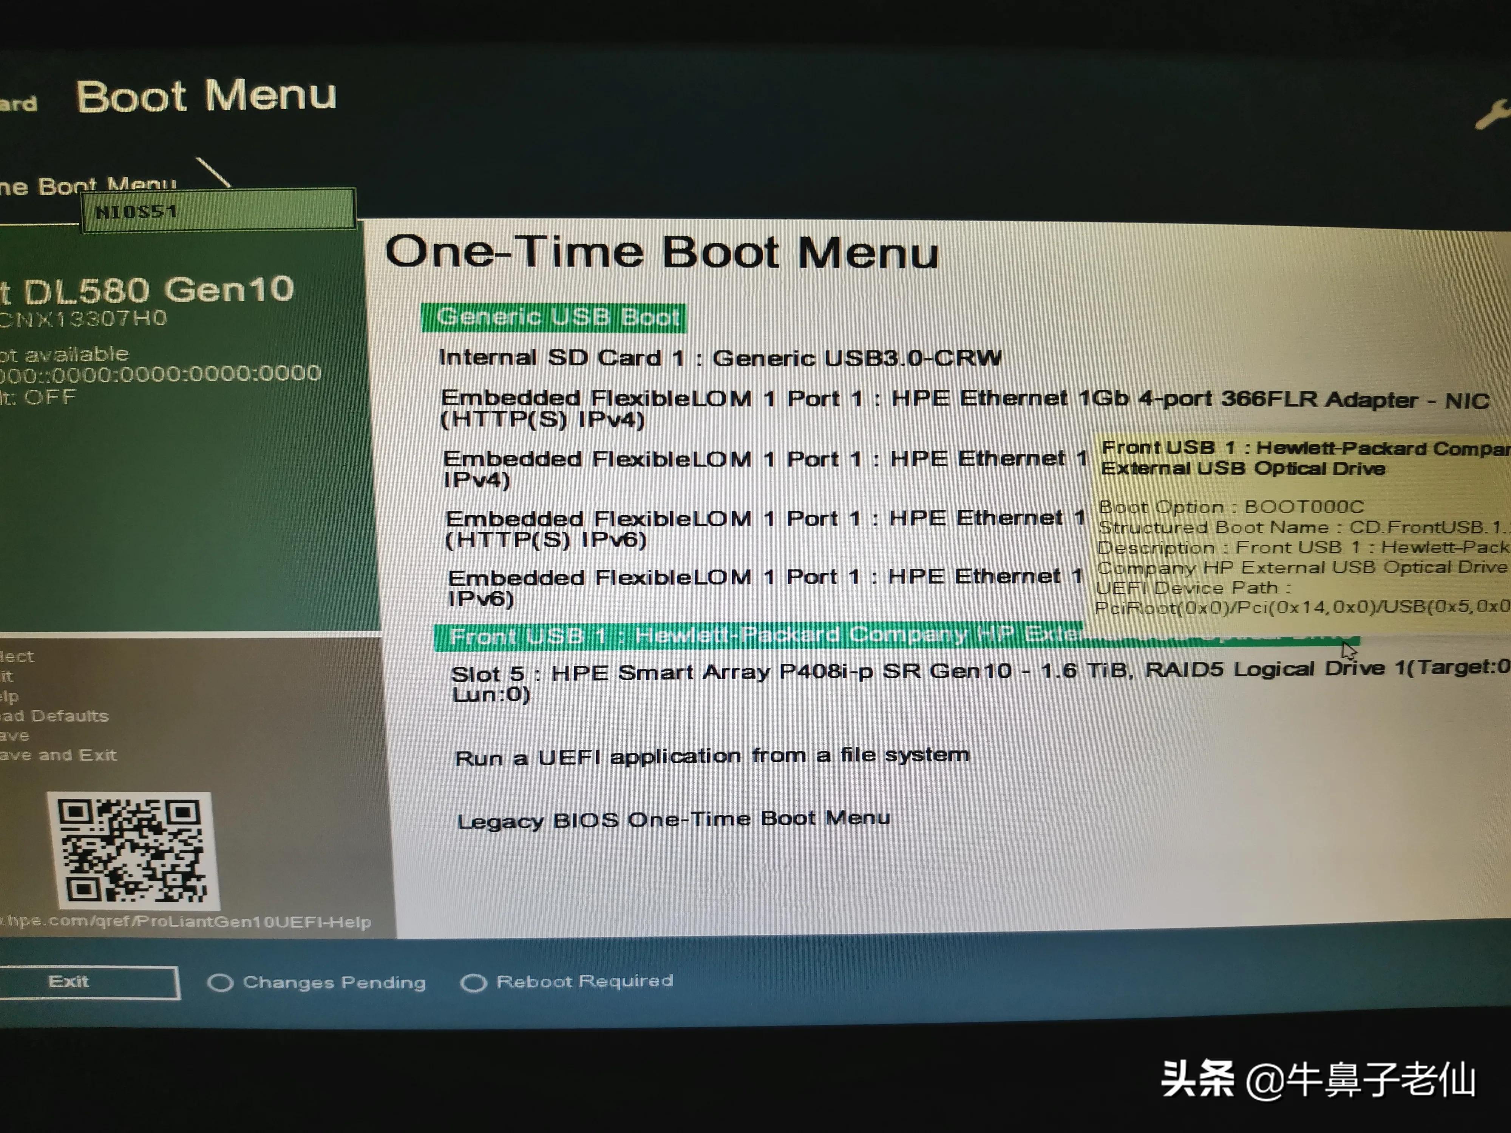Open Run a UEFI application from file system
The height and width of the screenshot is (1133, 1511).
coord(712,756)
